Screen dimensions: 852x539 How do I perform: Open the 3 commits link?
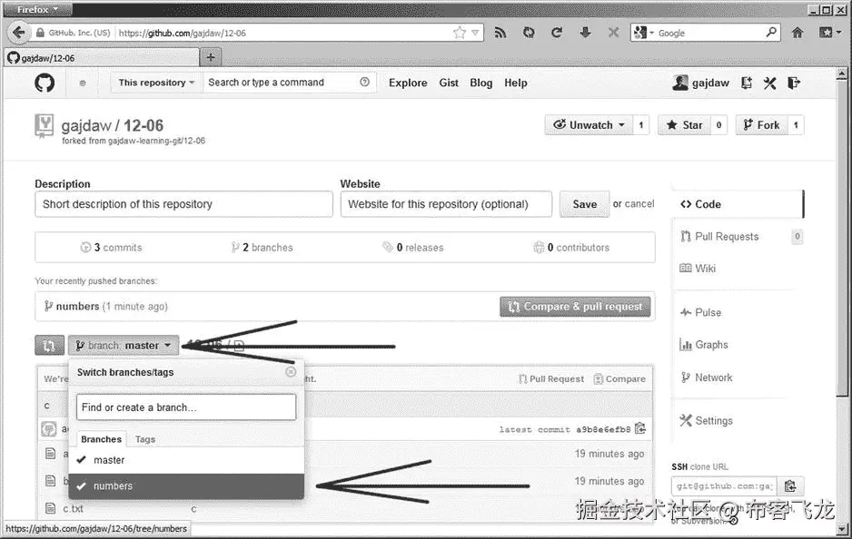(112, 248)
